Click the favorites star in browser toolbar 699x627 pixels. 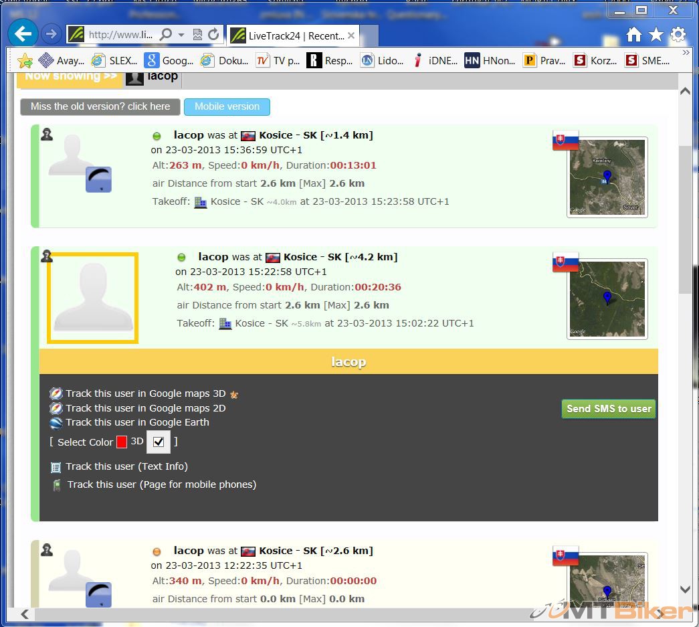[x=656, y=35]
